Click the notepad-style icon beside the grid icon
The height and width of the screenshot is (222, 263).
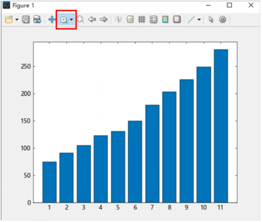130,19
